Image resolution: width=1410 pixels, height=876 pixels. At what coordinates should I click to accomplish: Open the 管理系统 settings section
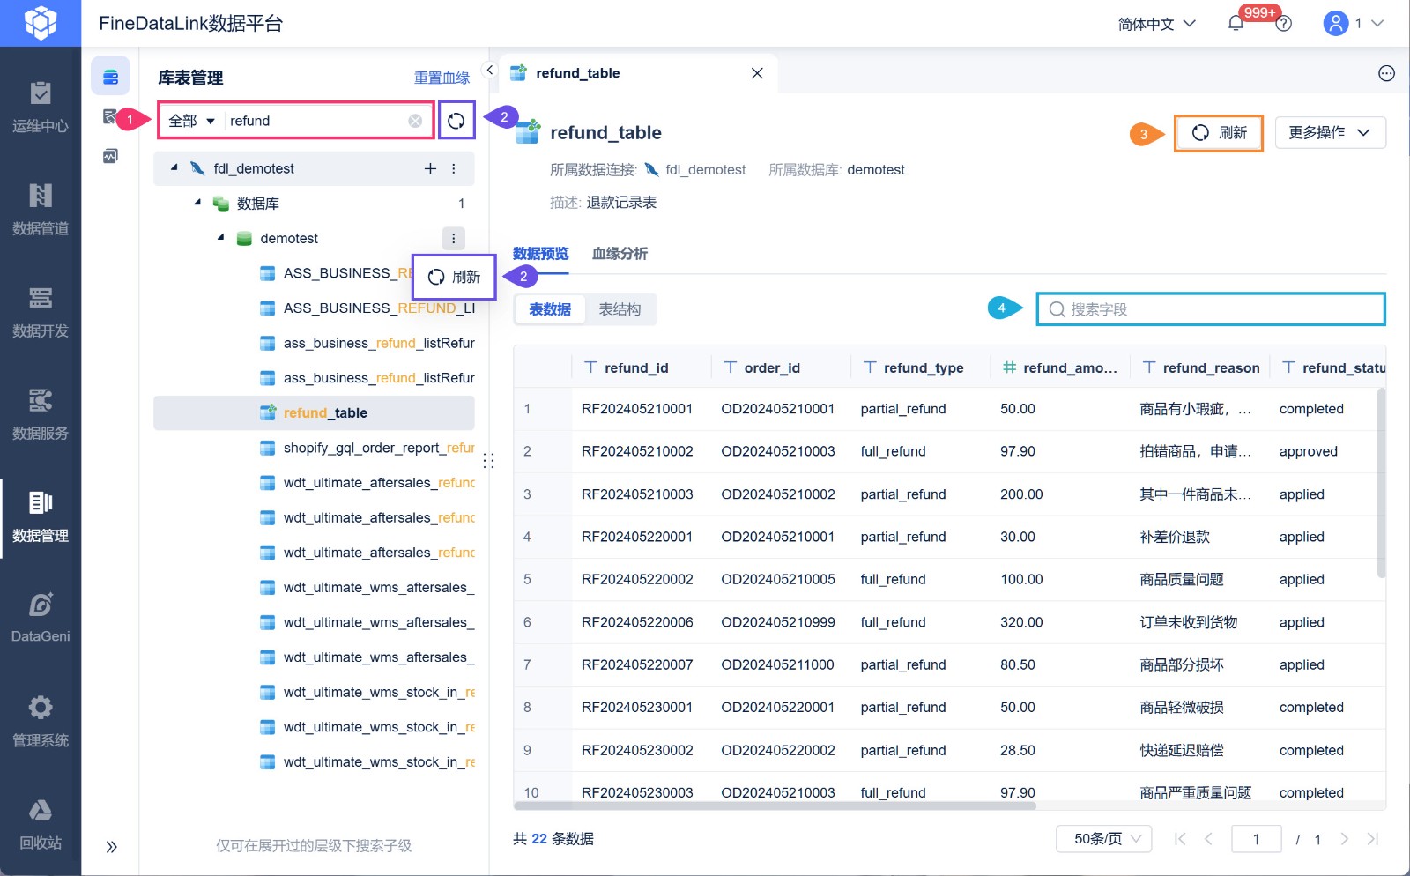coord(41,722)
